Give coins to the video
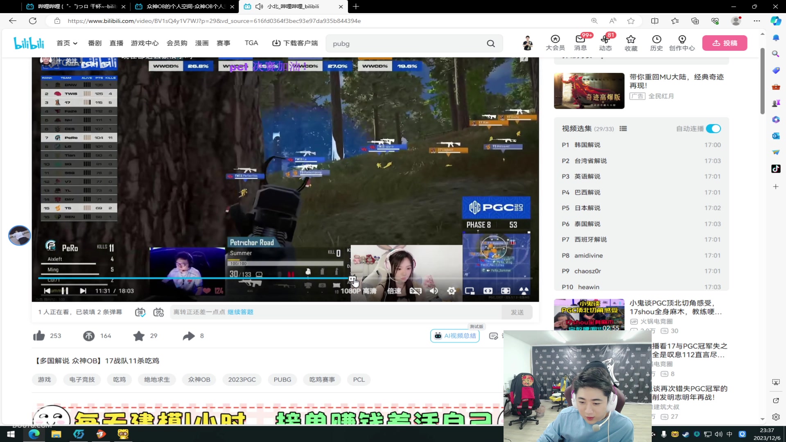The height and width of the screenshot is (442, 786). coord(89,336)
